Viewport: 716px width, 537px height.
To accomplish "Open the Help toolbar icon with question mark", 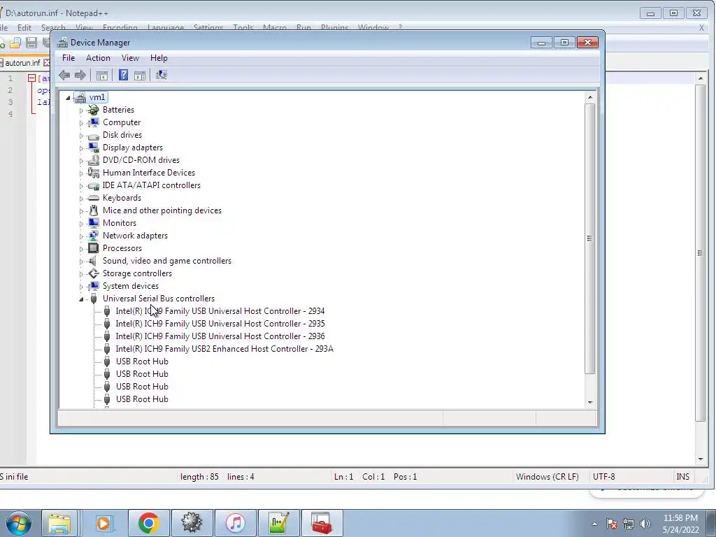I will click(123, 75).
